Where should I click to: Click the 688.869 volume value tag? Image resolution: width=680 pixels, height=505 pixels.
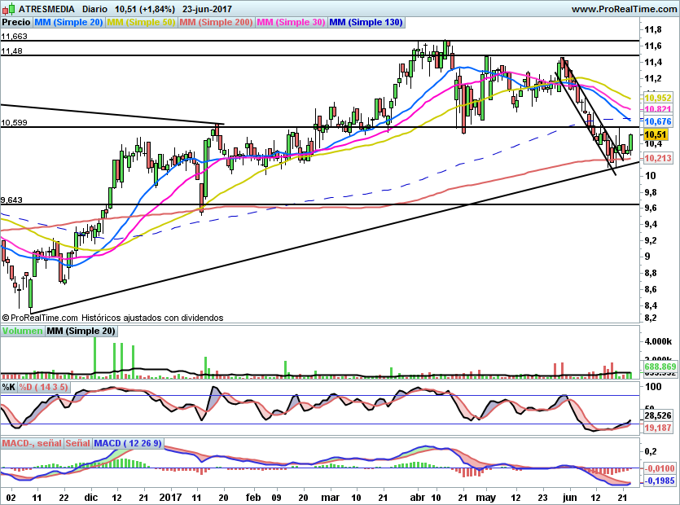pos(660,367)
